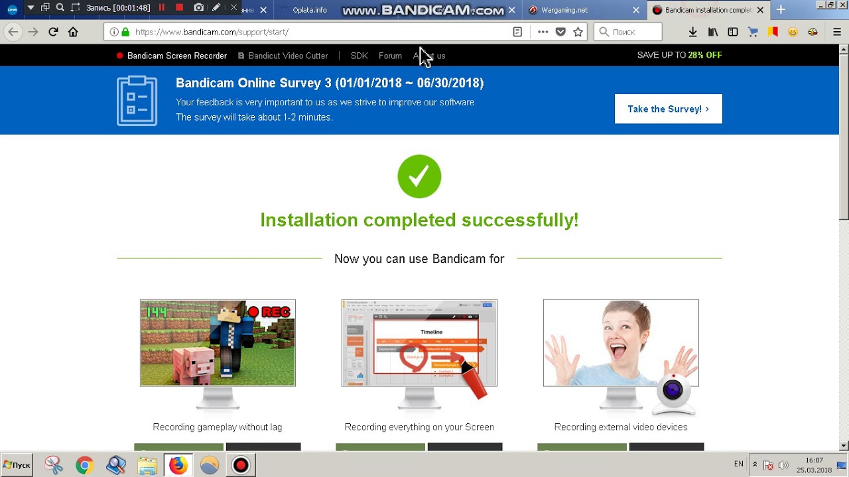Screen dimensions: 849x477
Task: Click the smiley face extension icon
Action: click(x=793, y=32)
